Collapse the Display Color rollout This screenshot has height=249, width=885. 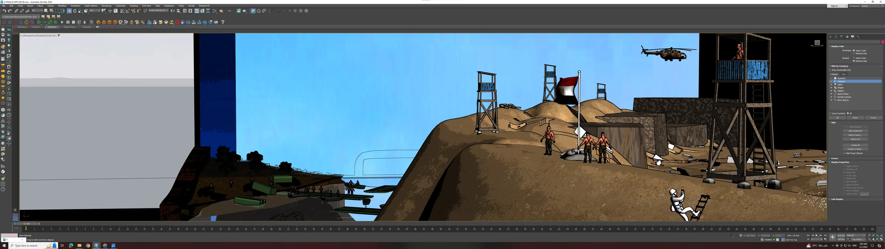pyautogui.click(x=838, y=46)
